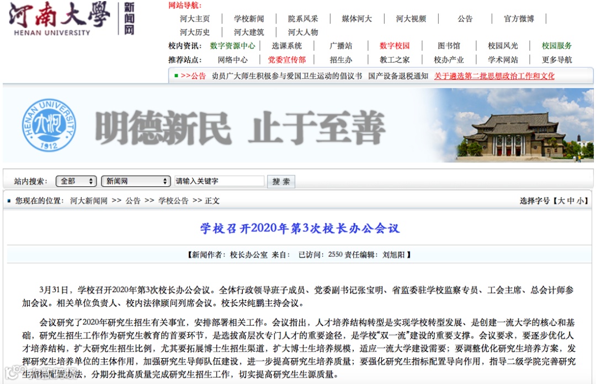This screenshot has width=596, height=384.
Task: Open the top-row 公告 navigation link
Action: (x=465, y=19)
